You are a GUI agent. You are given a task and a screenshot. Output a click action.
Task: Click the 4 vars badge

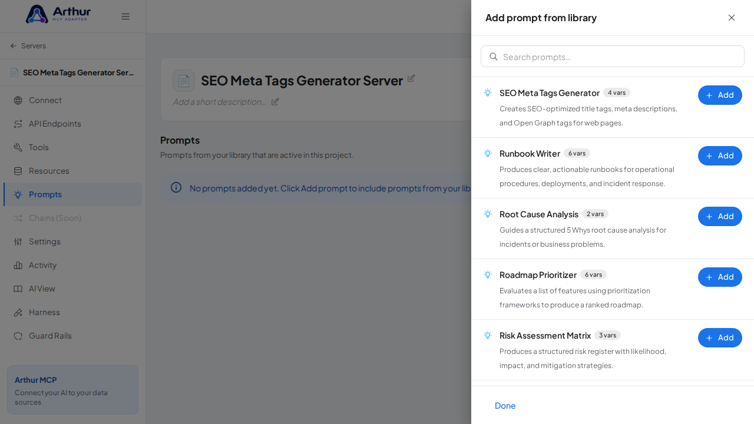tap(617, 92)
